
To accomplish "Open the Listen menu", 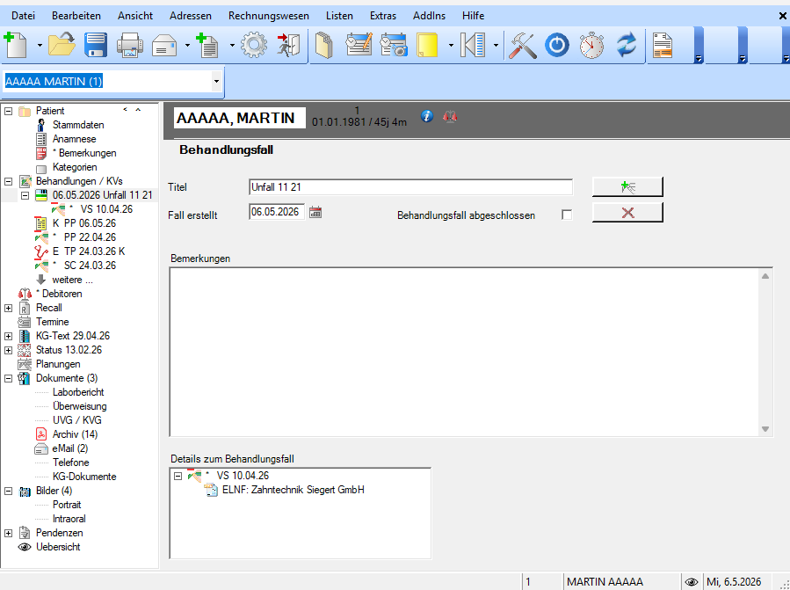I will pos(339,16).
